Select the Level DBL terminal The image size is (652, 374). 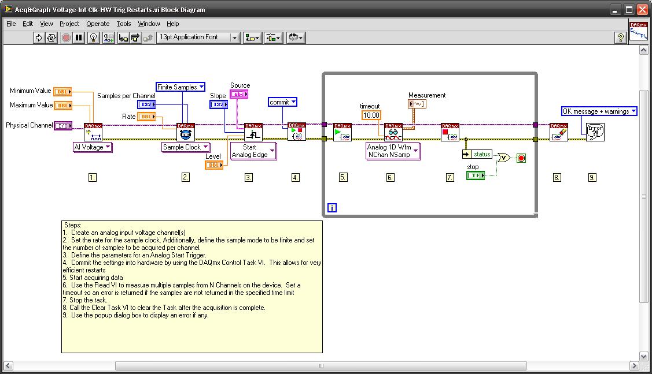pos(214,164)
